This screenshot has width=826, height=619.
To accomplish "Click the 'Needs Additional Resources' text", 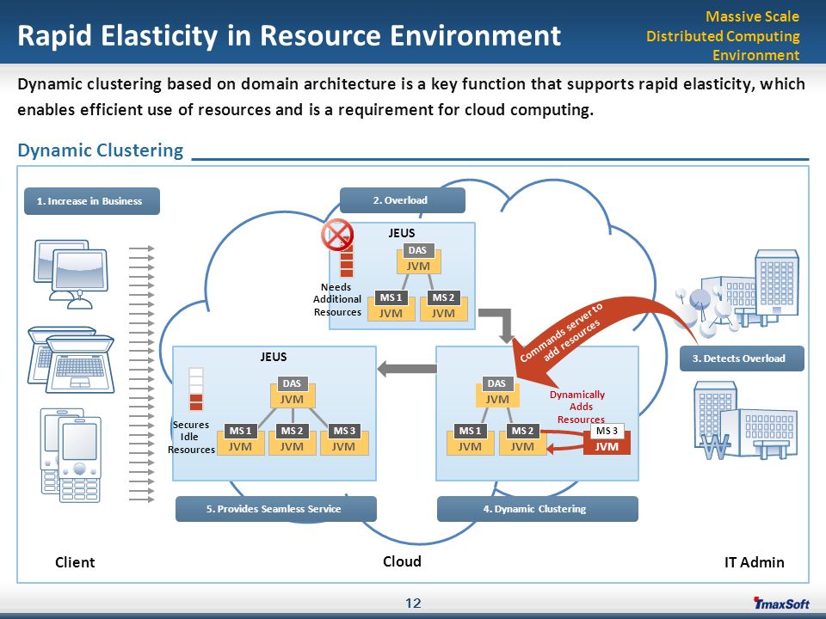I will click(337, 299).
